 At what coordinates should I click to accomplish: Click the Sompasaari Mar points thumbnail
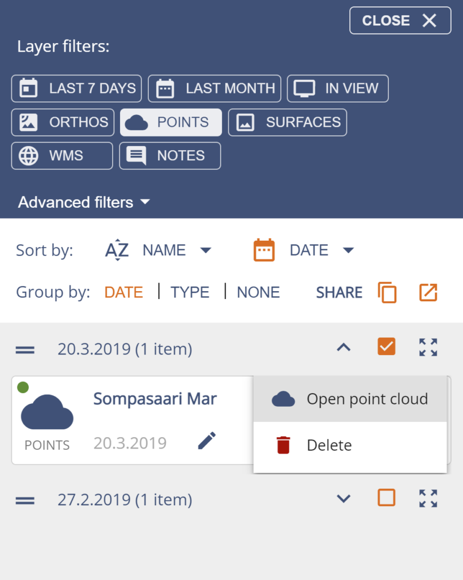[x=47, y=412]
